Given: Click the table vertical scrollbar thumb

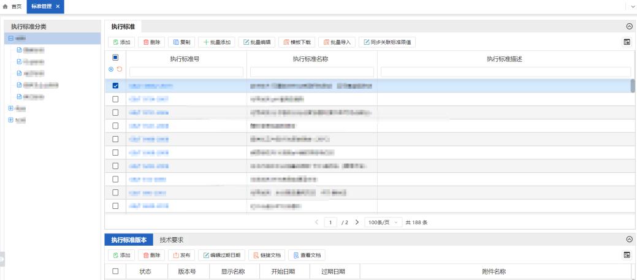Looking at the screenshot, I should (x=633, y=86).
